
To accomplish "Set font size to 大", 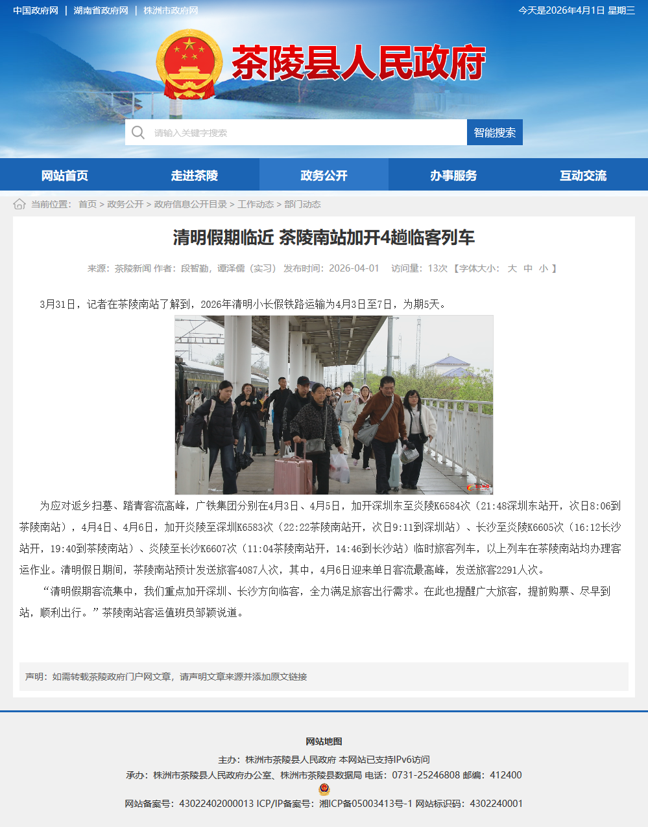I will (x=512, y=268).
